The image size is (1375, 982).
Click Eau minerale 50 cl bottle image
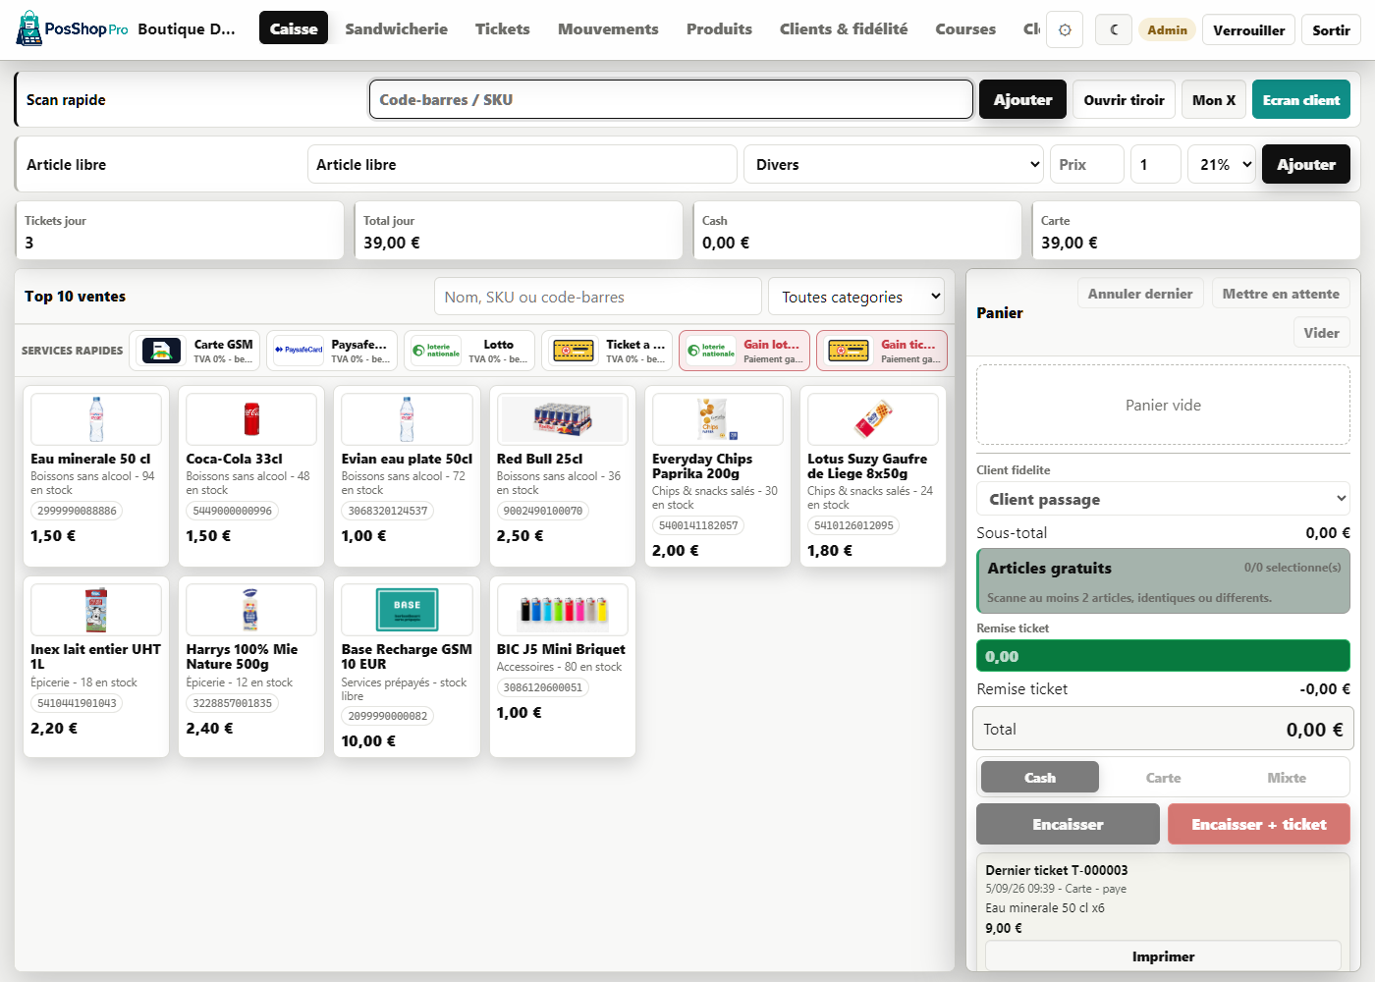point(96,419)
